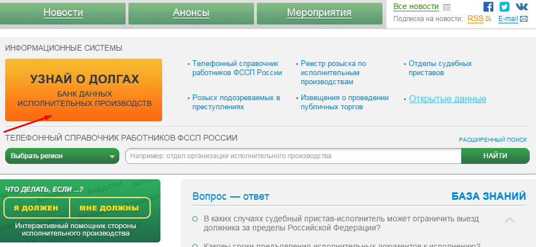Viewport: 536px width, 247px height.
Task: Click the RSS feed icon
Action: 488,19
